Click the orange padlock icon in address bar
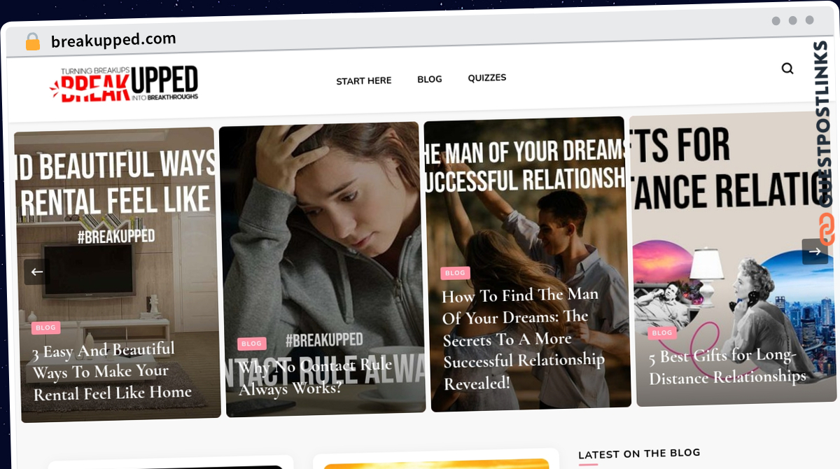This screenshot has width=840, height=469. click(32, 42)
